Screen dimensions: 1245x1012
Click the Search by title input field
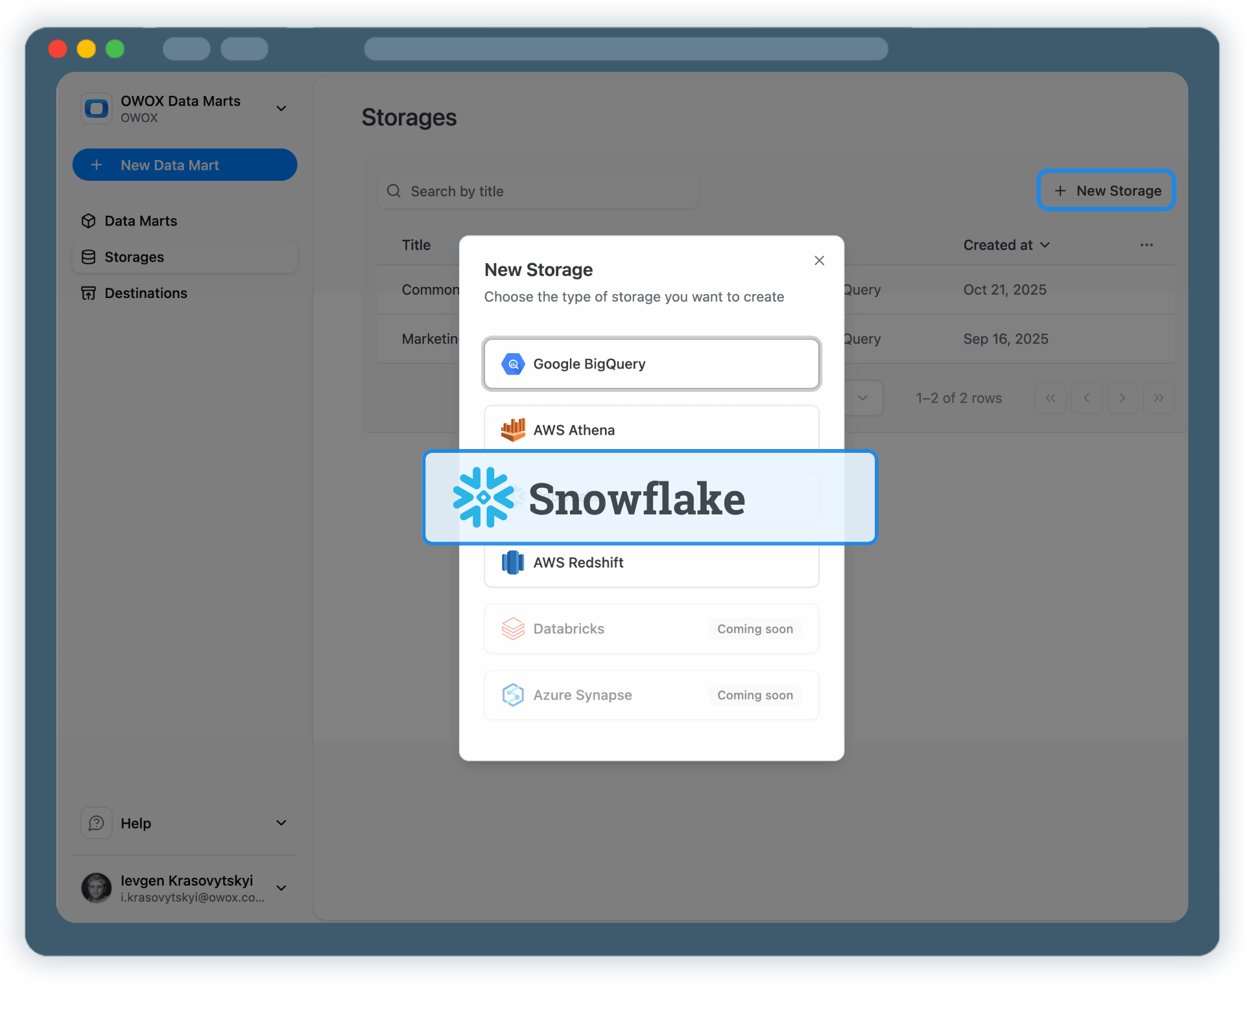538,190
